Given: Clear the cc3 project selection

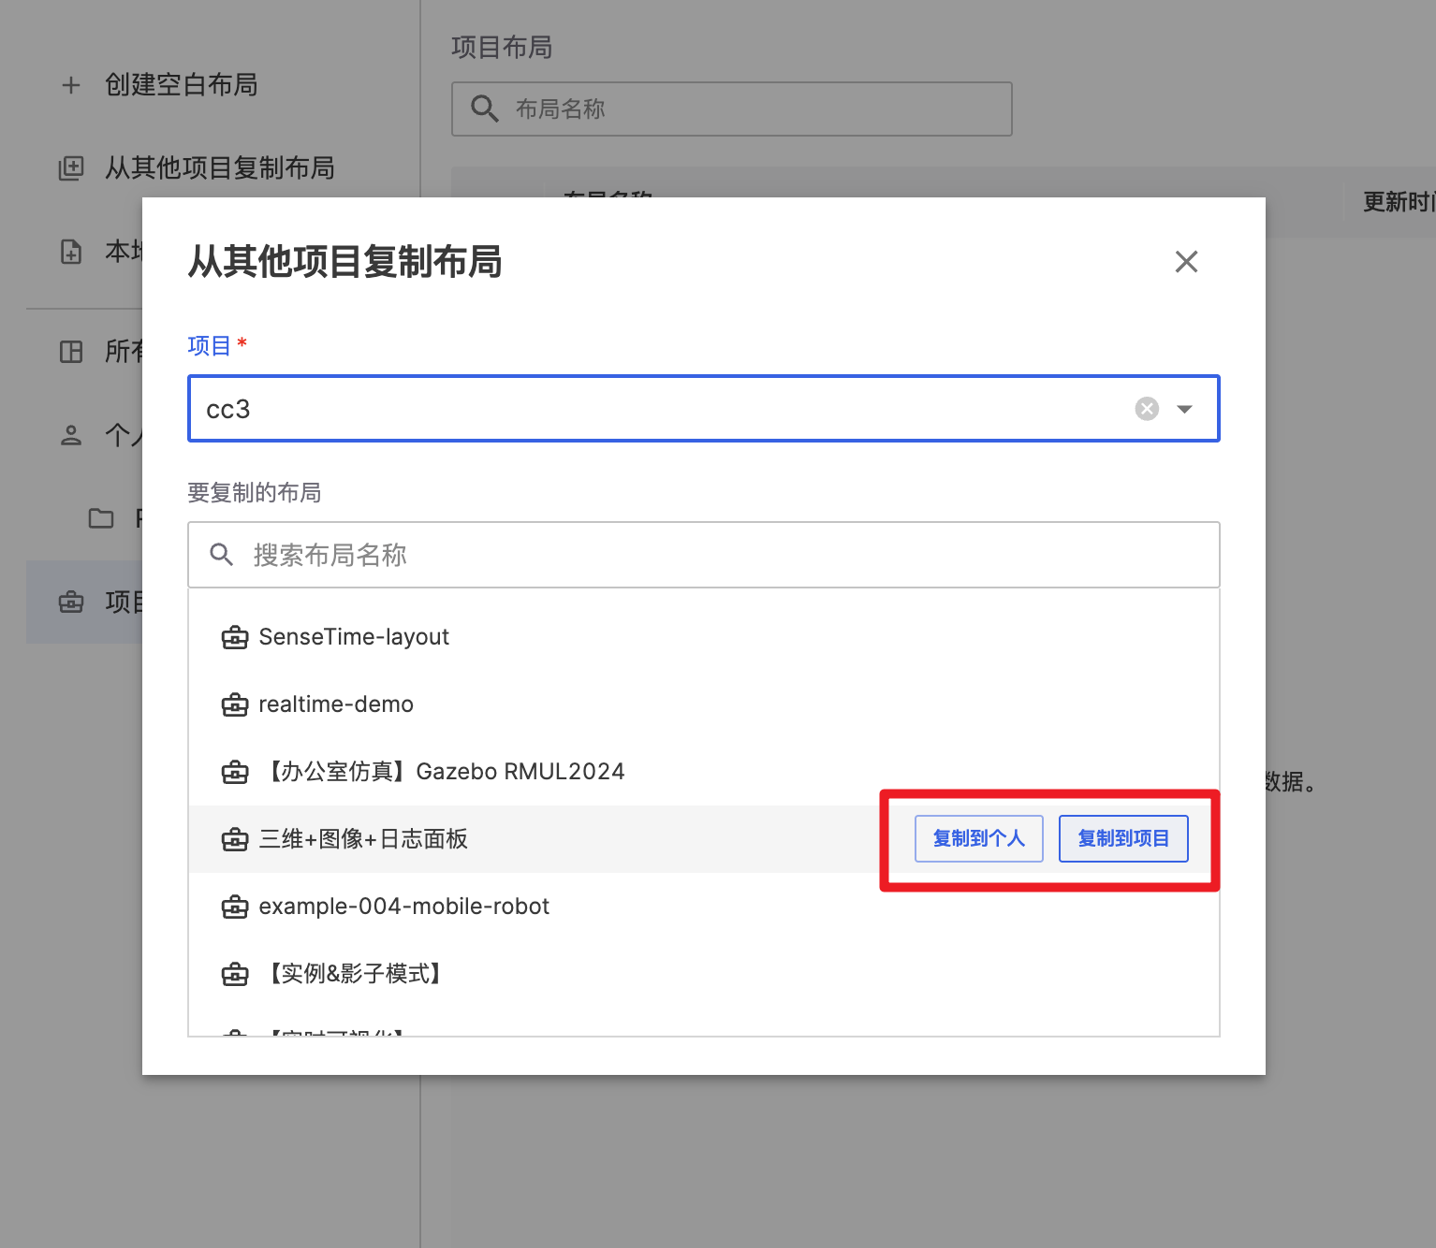Looking at the screenshot, I should pyautogui.click(x=1147, y=409).
